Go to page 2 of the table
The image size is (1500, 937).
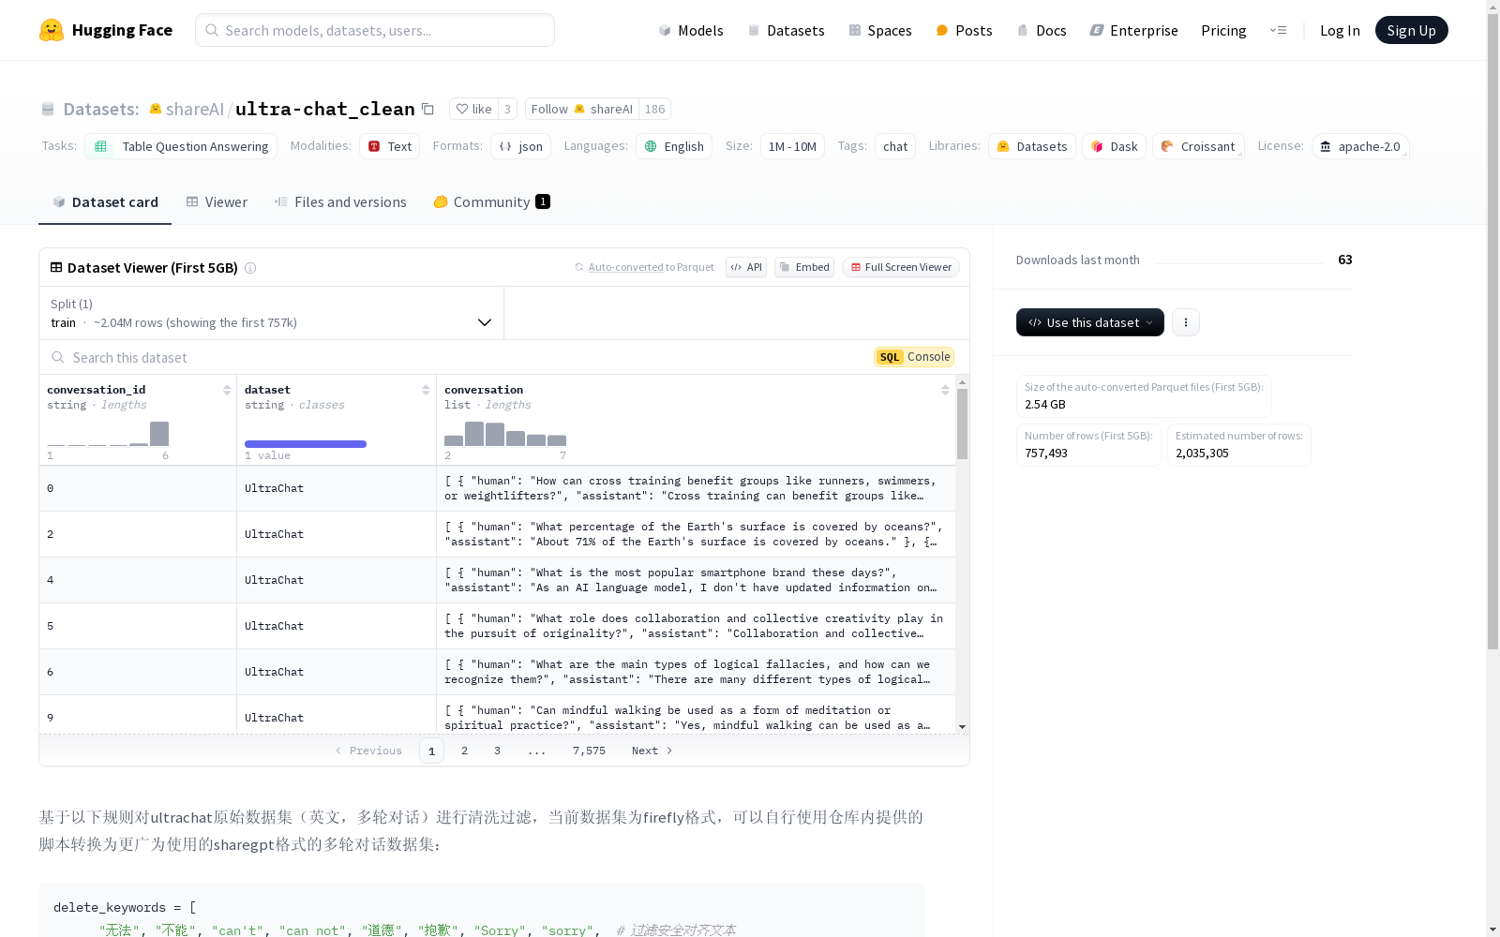[464, 751]
